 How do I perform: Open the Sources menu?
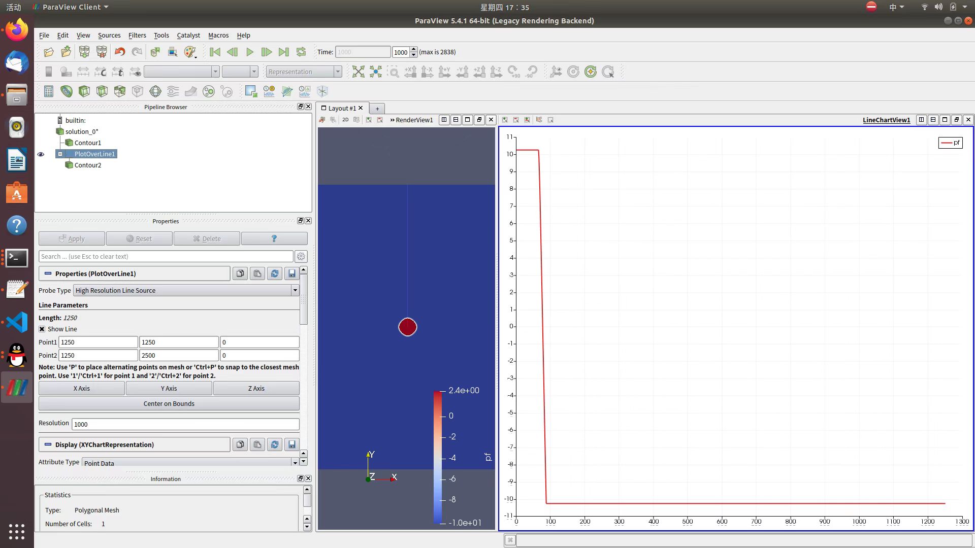tap(109, 35)
